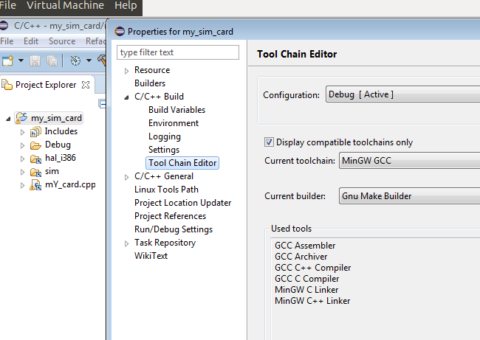Select Build Variables in properties tree
Viewport: 480px width, 340px height.
(176, 110)
